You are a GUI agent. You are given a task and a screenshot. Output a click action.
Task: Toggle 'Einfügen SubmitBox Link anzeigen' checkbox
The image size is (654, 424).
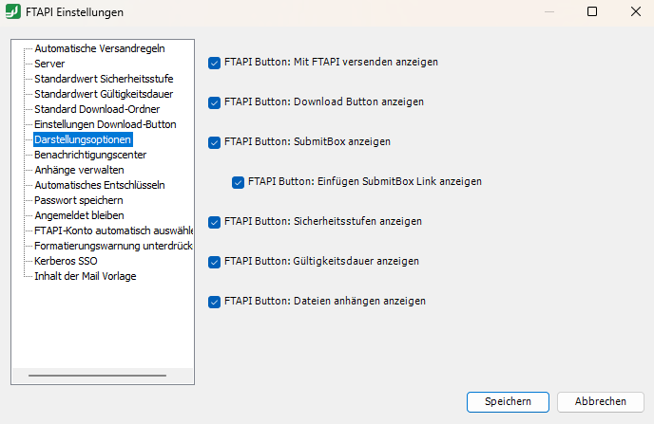(238, 182)
